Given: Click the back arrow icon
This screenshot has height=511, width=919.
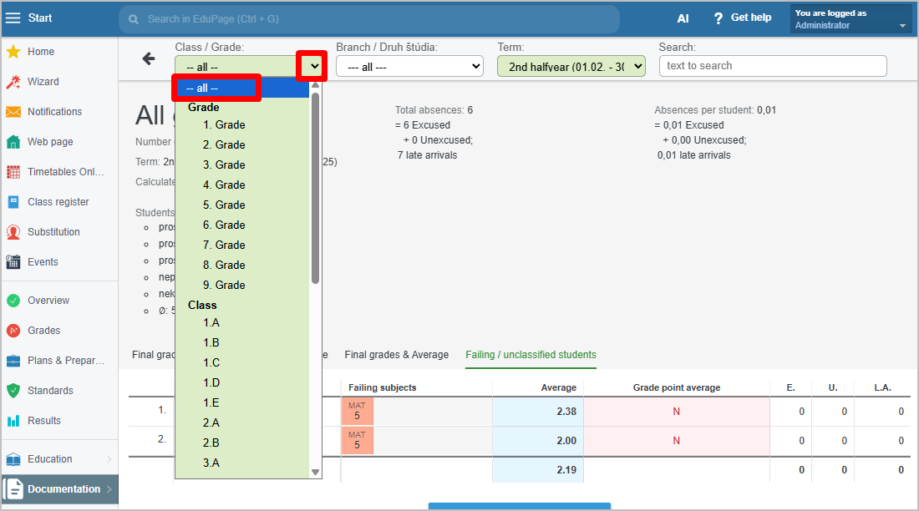Looking at the screenshot, I should [149, 58].
